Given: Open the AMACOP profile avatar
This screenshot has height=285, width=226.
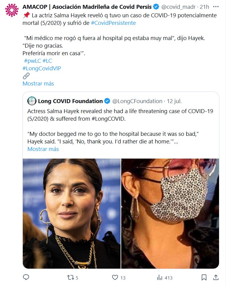Looking at the screenshot, I should tap(12, 10).
